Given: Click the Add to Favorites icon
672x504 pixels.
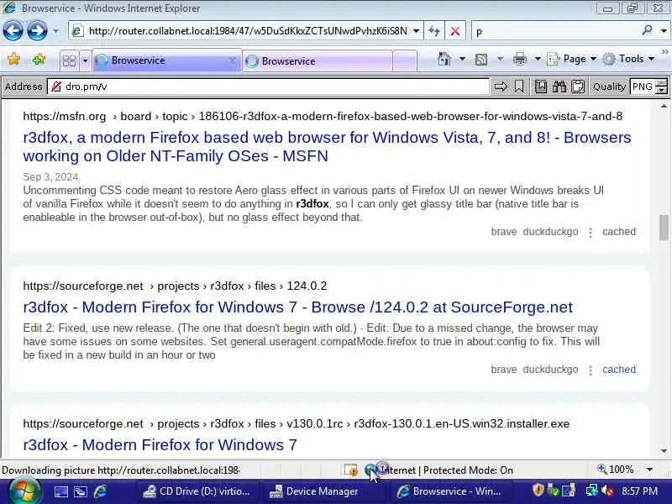Looking at the screenshot, I should (39, 59).
